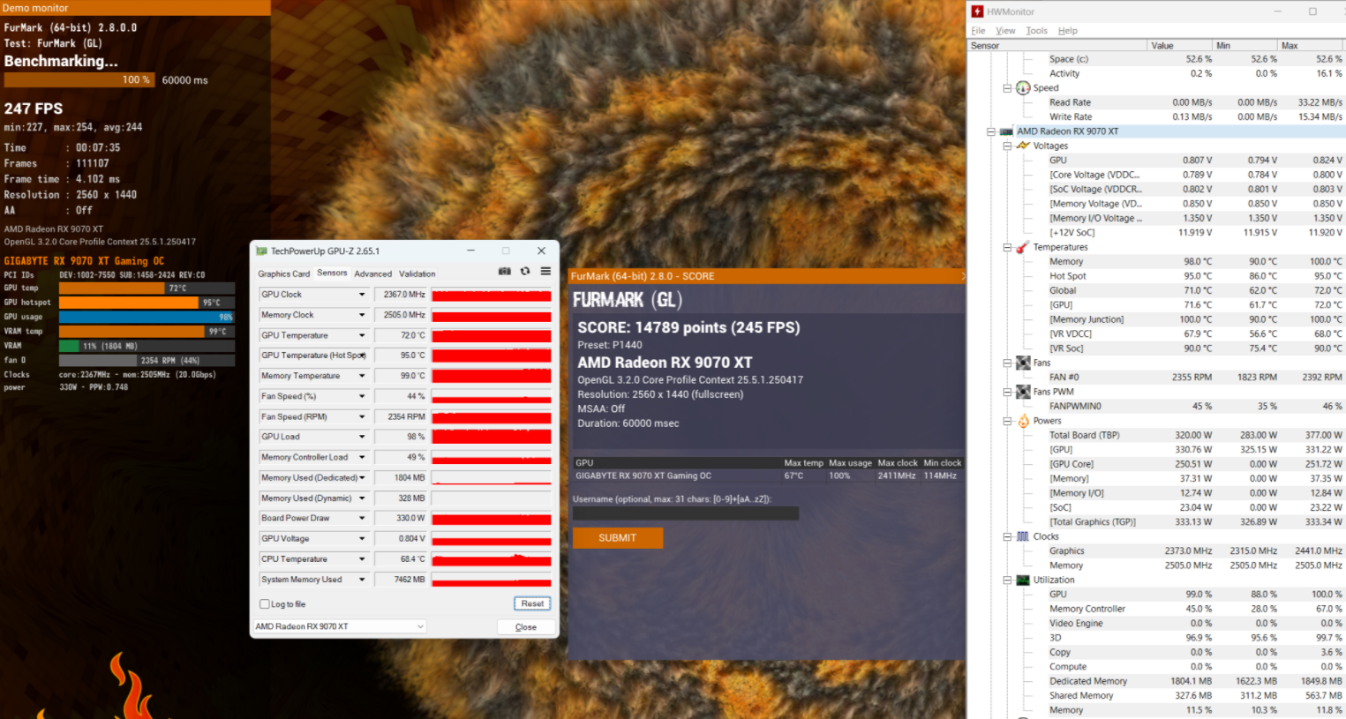Open the GPU Temperature sensor dropdown
This screenshot has height=719, width=1346.
point(362,335)
